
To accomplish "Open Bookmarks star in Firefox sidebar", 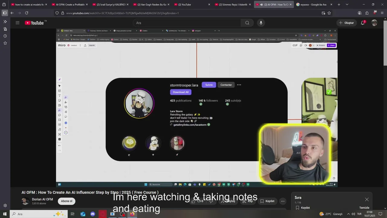I will [x=5, y=43].
